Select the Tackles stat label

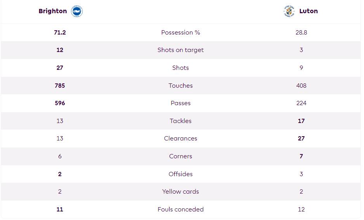tap(180, 121)
